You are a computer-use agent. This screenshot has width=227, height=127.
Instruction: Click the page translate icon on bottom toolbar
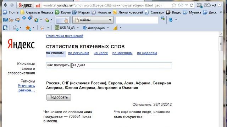coord(15,28)
